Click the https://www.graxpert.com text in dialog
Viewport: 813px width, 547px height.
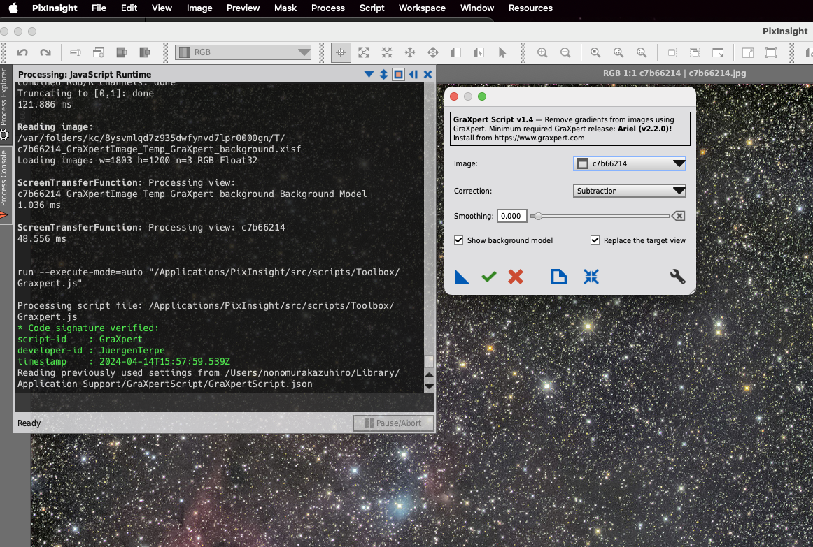point(539,138)
